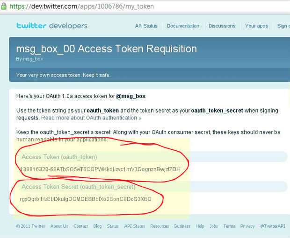
Task: Open About Us in the footer
Action: [59, 226]
